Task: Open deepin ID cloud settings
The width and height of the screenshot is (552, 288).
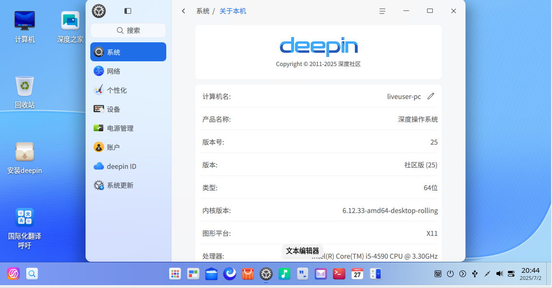Action: 128,166
